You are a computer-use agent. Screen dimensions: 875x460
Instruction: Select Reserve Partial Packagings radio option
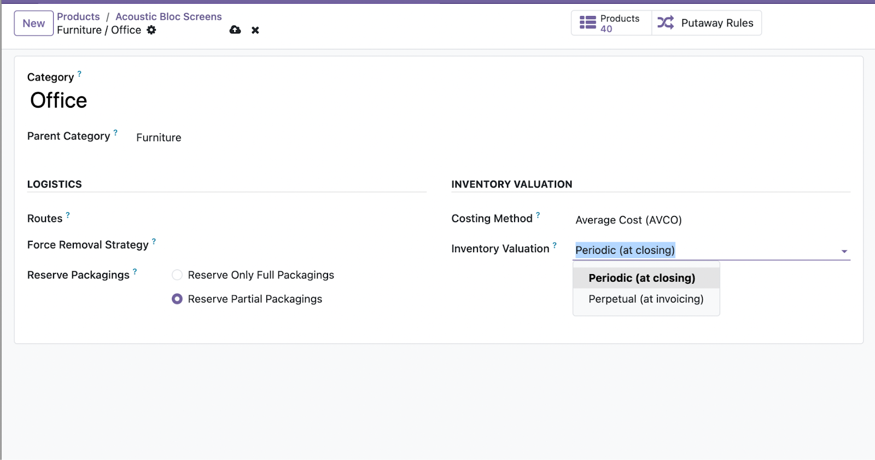click(x=177, y=299)
